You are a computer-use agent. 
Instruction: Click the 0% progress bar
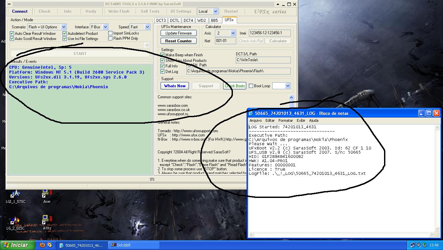[152, 179]
